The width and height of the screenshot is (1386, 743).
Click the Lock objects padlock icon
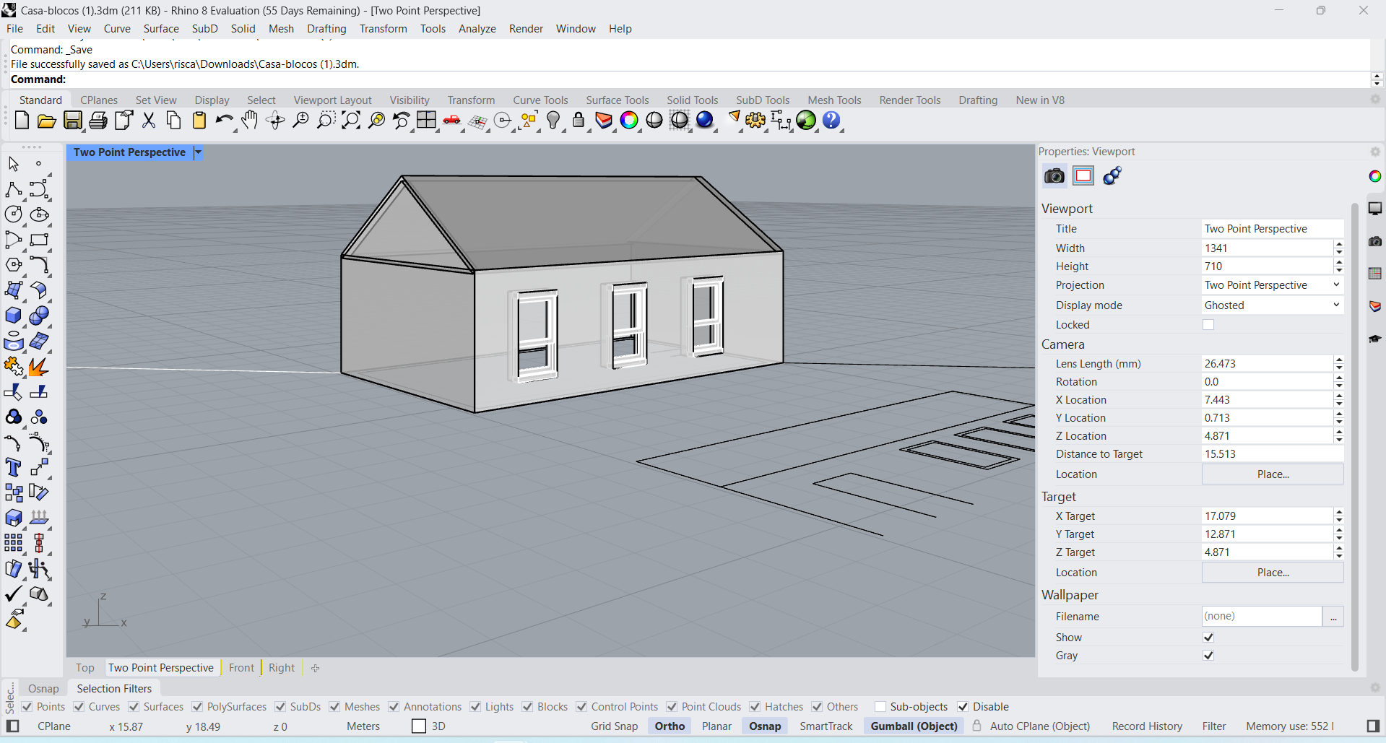pyautogui.click(x=579, y=121)
